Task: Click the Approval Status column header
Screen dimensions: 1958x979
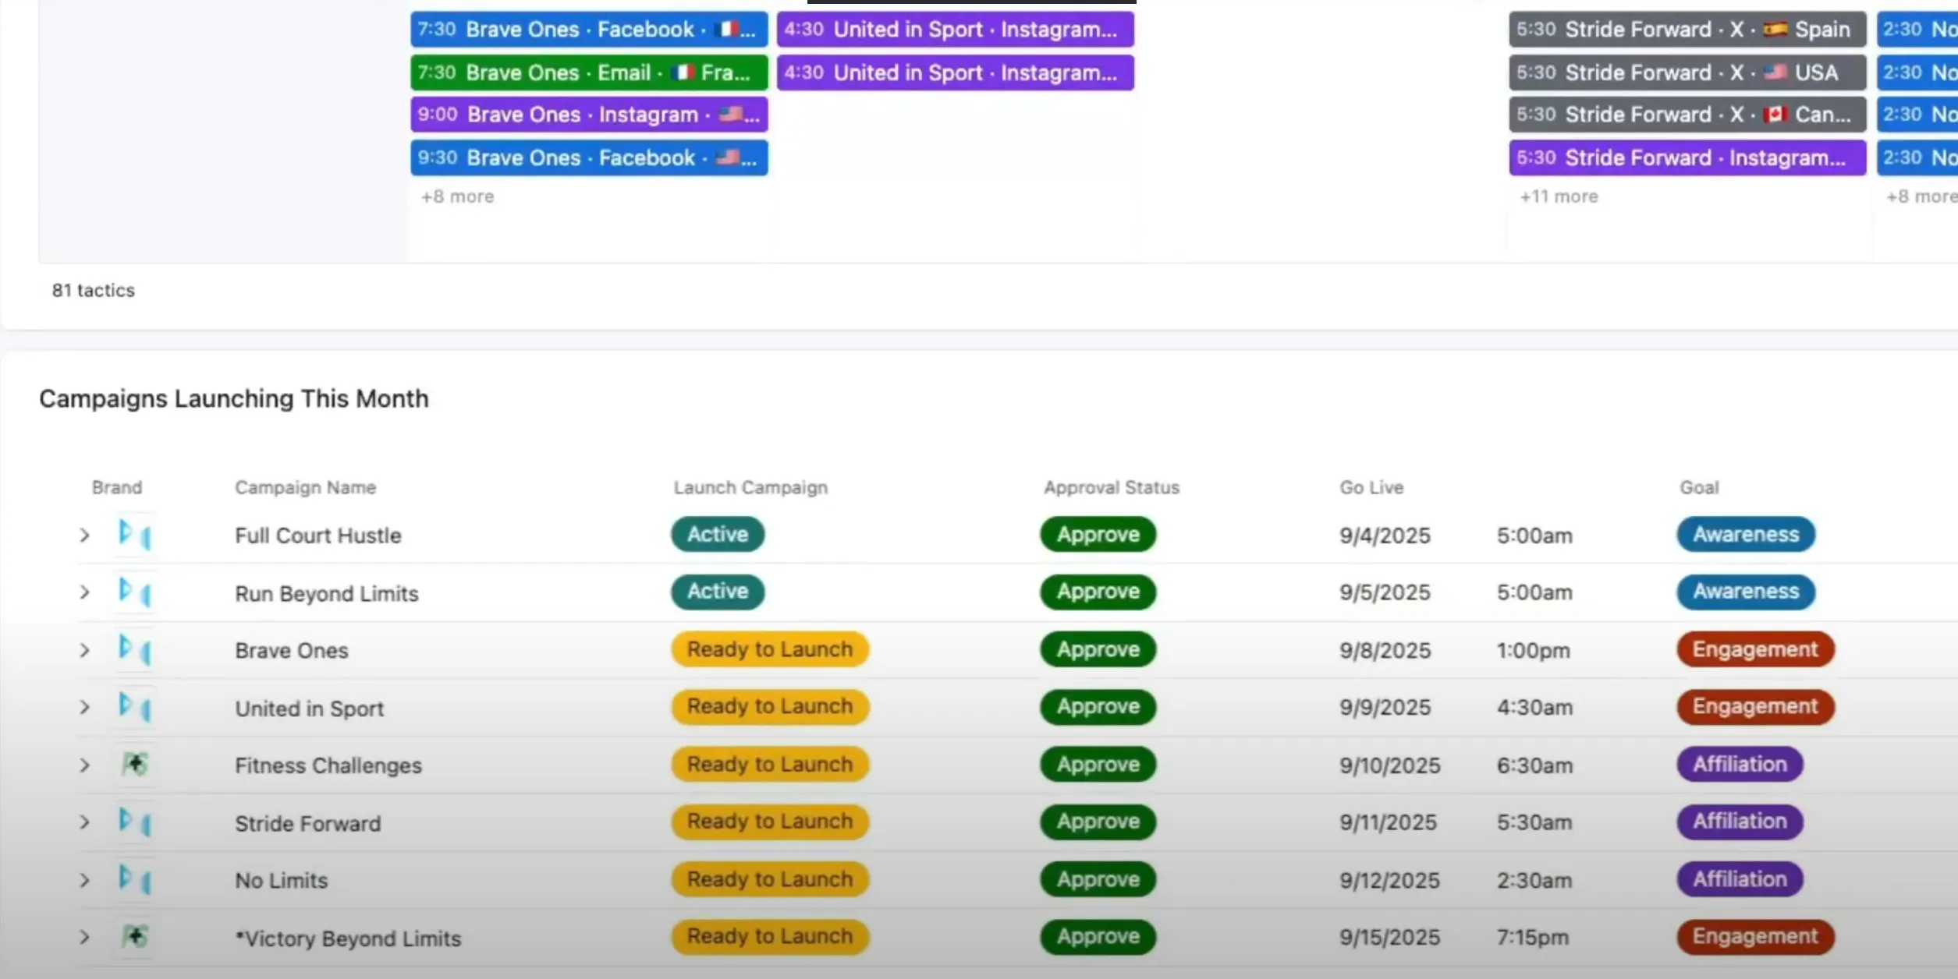Action: coord(1112,488)
